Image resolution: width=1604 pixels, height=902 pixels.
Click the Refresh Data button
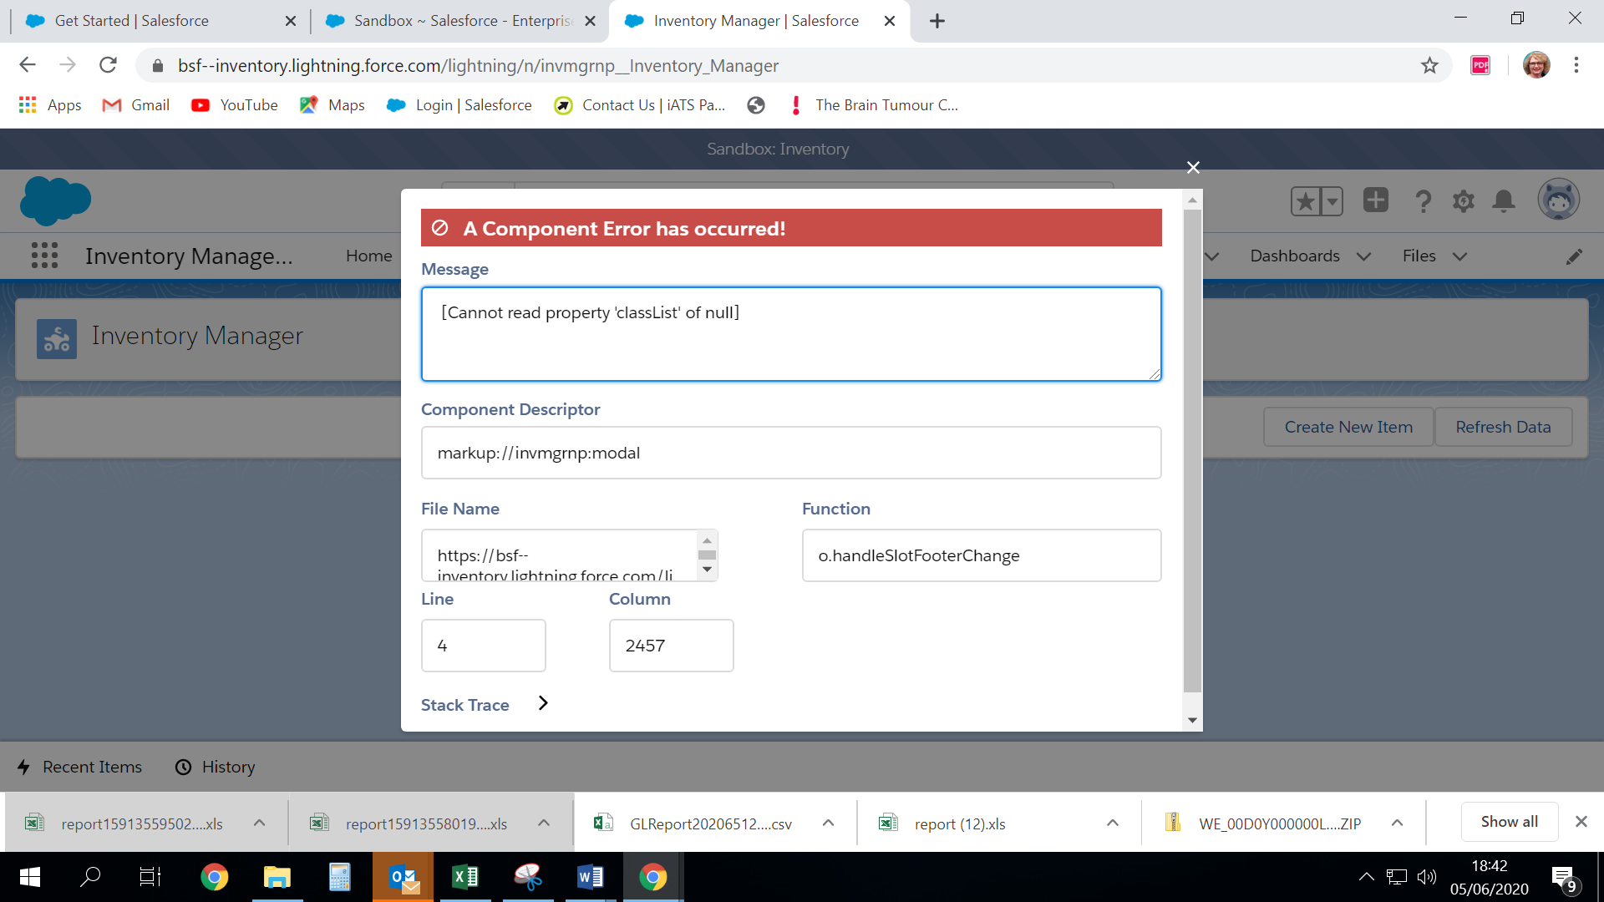point(1503,426)
